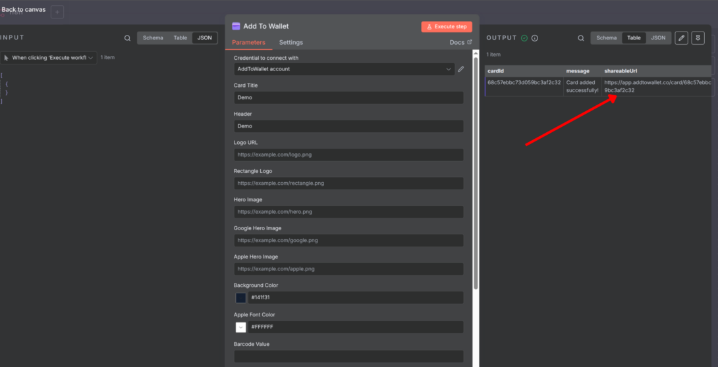Viewport: 718px width, 367px height.
Task: Open the AddToWallet account credential dropdown
Action: [x=344, y=69]
